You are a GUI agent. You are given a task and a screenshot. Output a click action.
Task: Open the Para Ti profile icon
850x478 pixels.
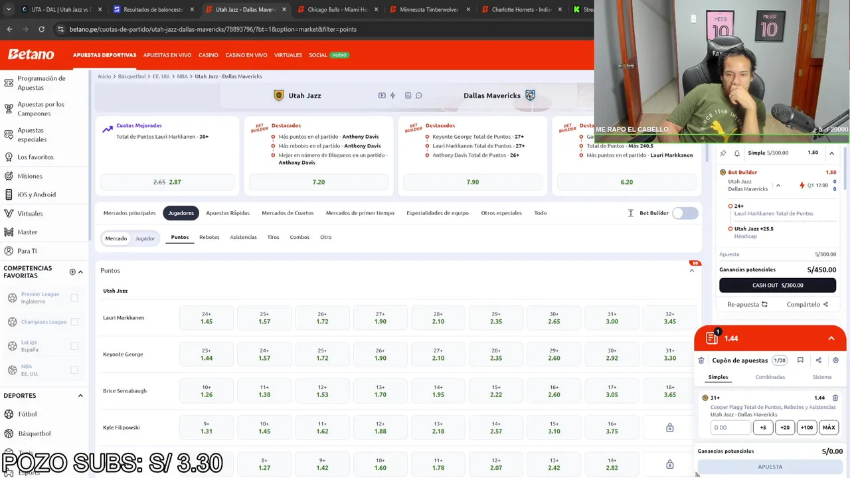click(9, 251)
